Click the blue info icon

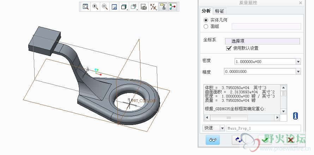point(295,116)
